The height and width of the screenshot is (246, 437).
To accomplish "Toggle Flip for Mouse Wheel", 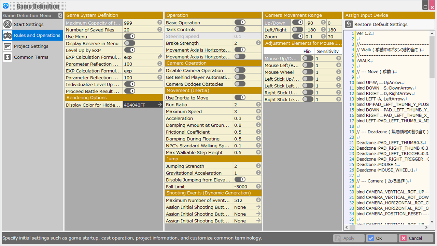I will [308, 72].
